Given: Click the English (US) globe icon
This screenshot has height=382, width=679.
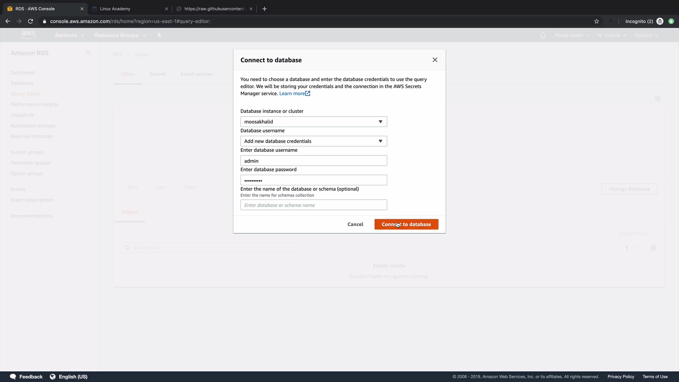Looking at the screenshot, I should click(53, 377).
